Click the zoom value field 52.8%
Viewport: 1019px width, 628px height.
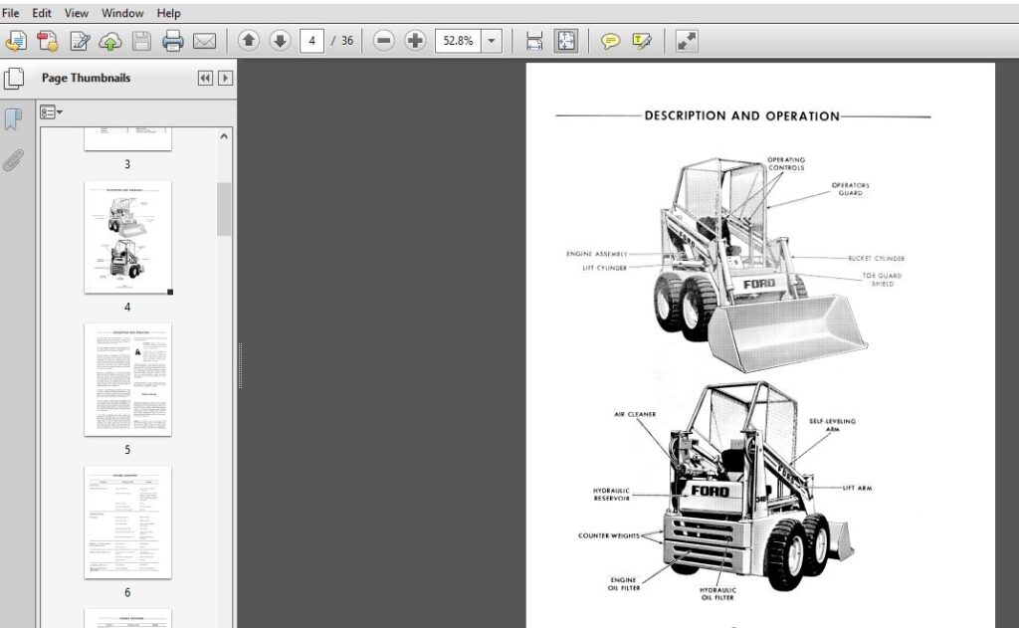[x=458, y=41]
